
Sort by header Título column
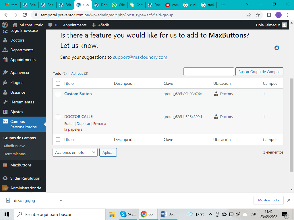[x=69, y=83]
